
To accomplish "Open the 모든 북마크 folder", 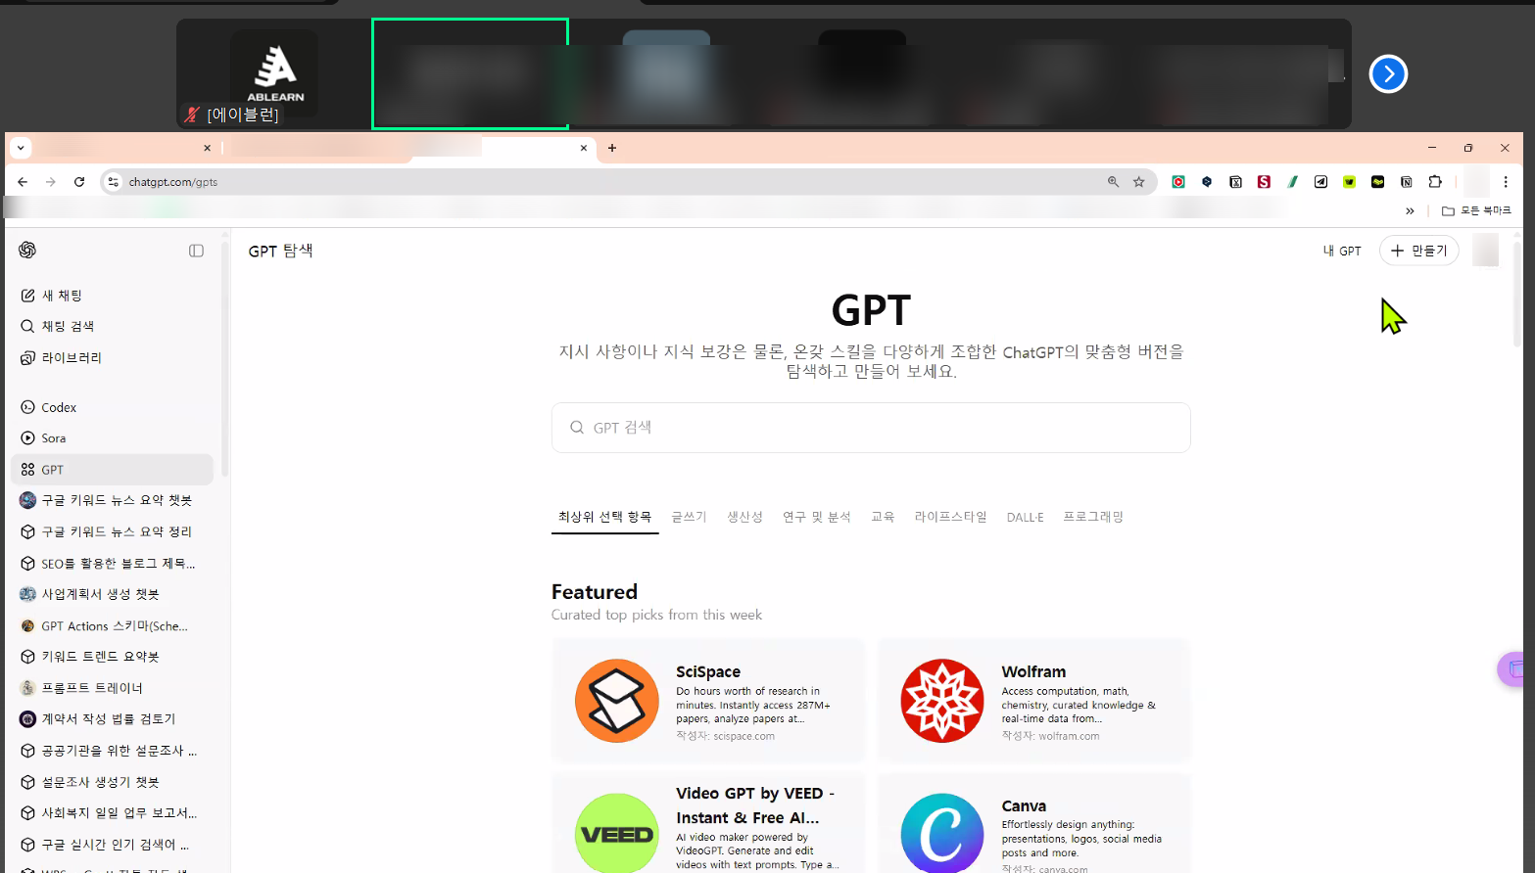I will [x=1476, y=210].
